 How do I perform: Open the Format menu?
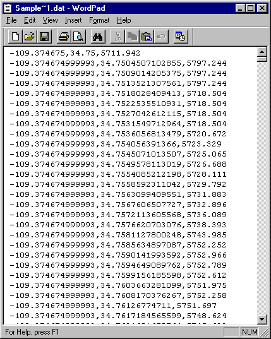click(99, 20)
